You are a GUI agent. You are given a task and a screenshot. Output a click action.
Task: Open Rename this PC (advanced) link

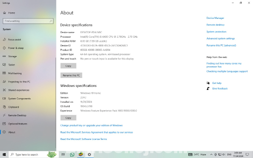221,46
